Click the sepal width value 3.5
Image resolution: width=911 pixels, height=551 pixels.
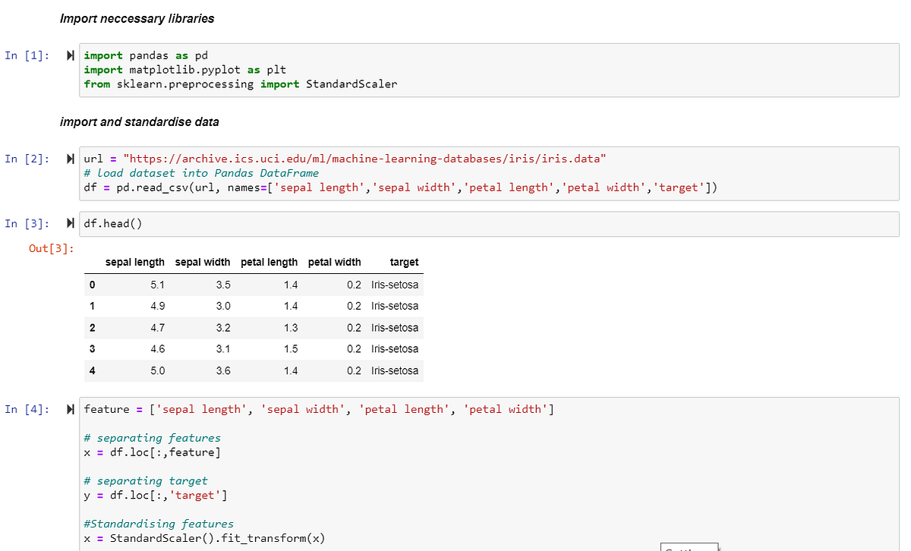[223, 285]
